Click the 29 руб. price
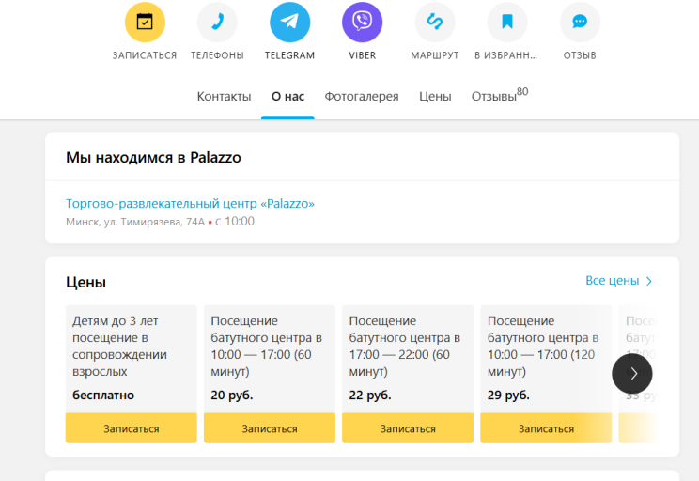699x481 pixels. 508,395
